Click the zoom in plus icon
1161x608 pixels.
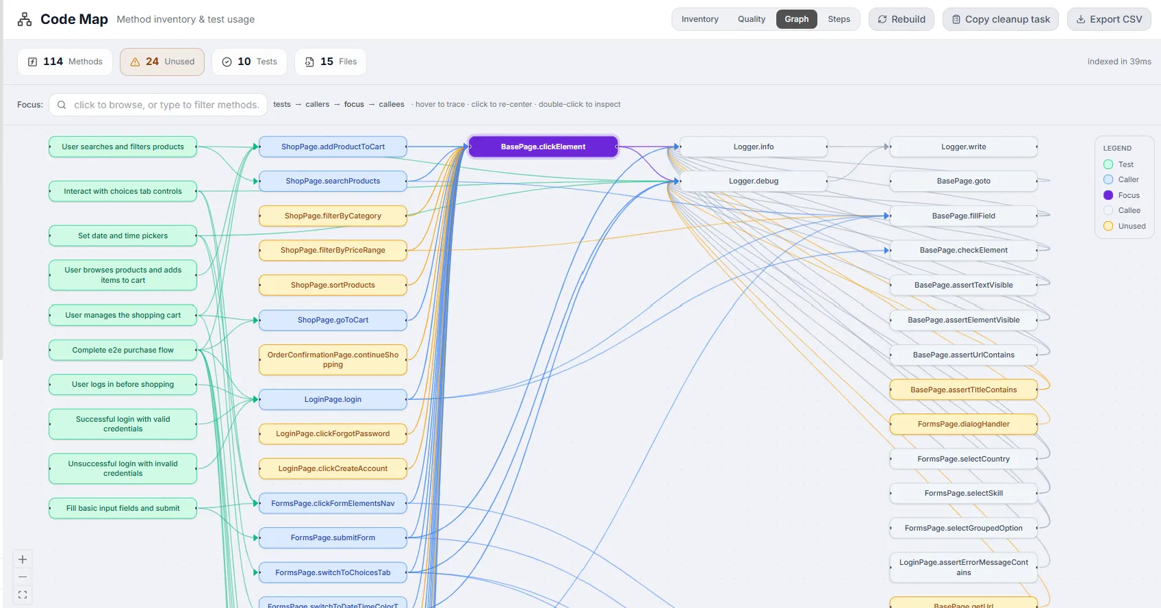[x=23, y=559]
